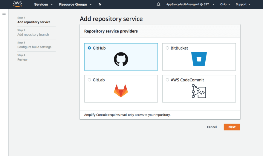Click the GitLab fox logo

click(x=121, y=91)
